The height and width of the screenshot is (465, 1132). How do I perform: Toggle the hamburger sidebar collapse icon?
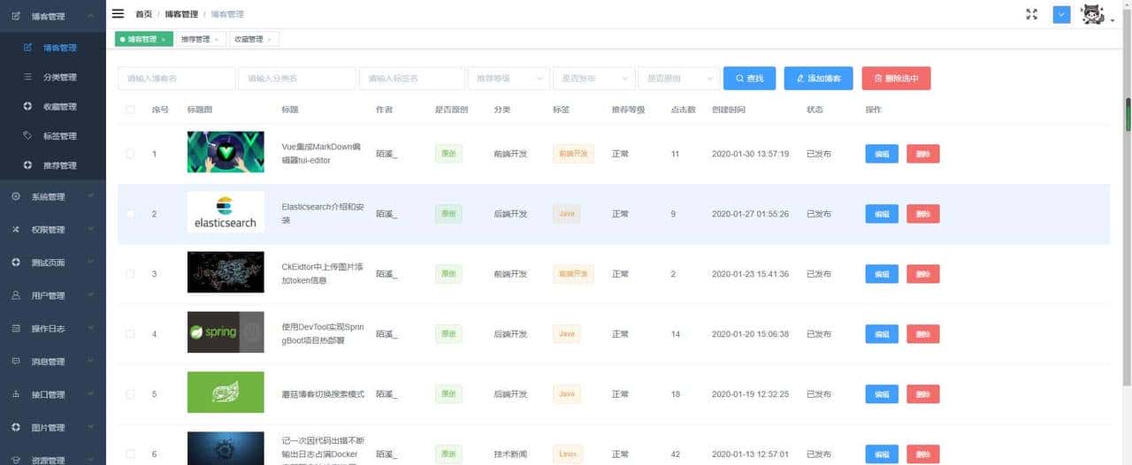click(118, 14)
